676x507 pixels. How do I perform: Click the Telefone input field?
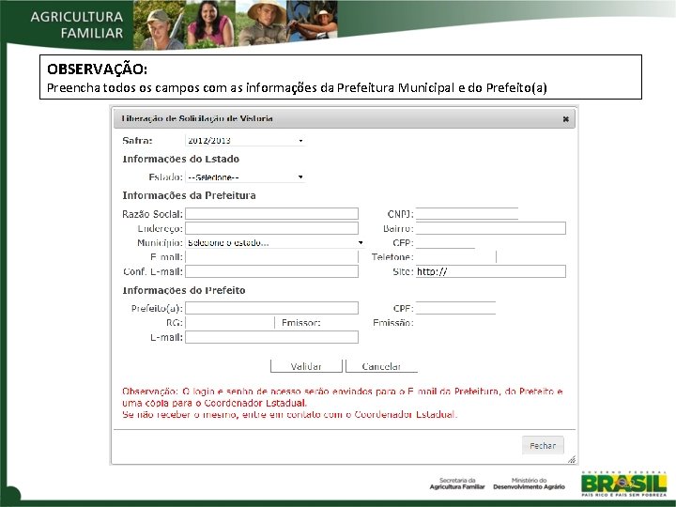click(456, 257)
